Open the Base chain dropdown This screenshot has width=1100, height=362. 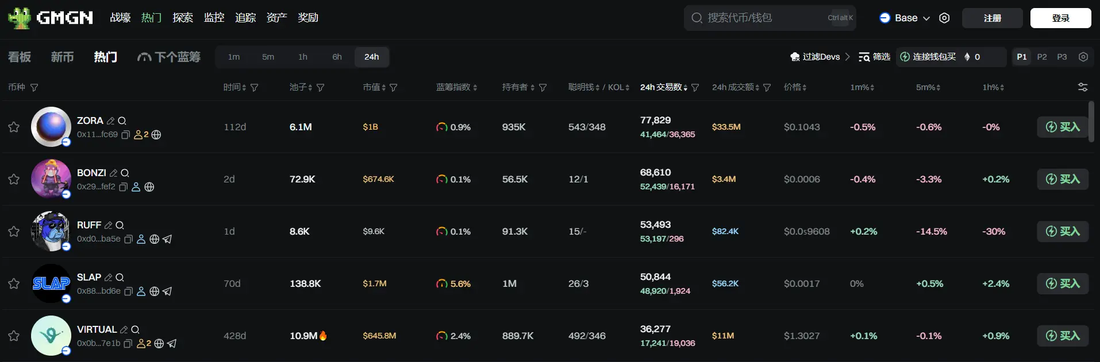click(x=905, y=18)
